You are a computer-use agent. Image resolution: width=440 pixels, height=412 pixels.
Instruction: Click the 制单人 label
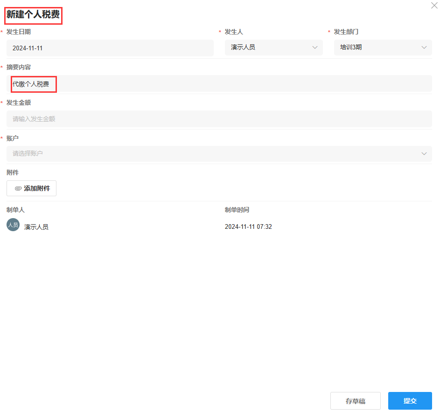pyautogui.click(x=15, y=210)
